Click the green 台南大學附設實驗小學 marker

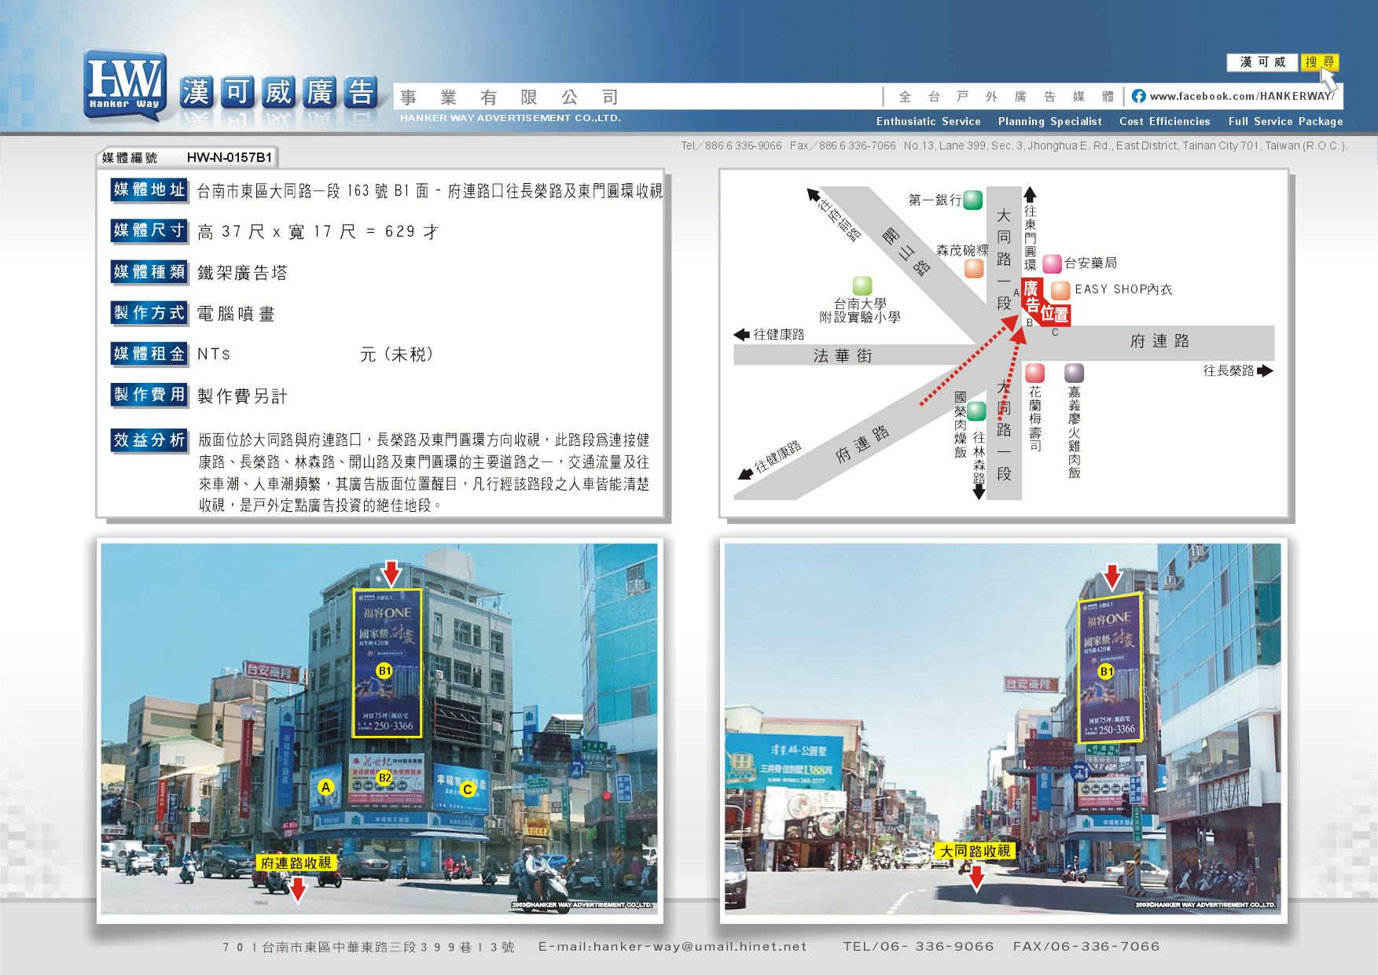(x=862, y=285)
